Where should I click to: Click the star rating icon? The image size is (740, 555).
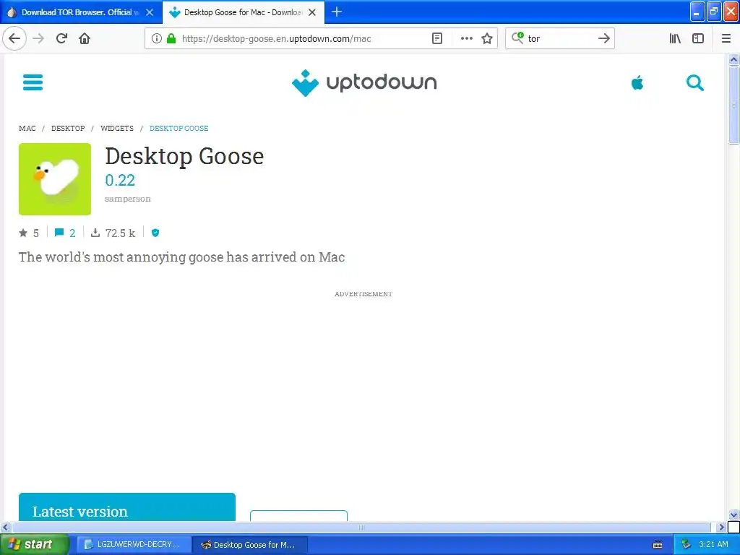[23, 233]
